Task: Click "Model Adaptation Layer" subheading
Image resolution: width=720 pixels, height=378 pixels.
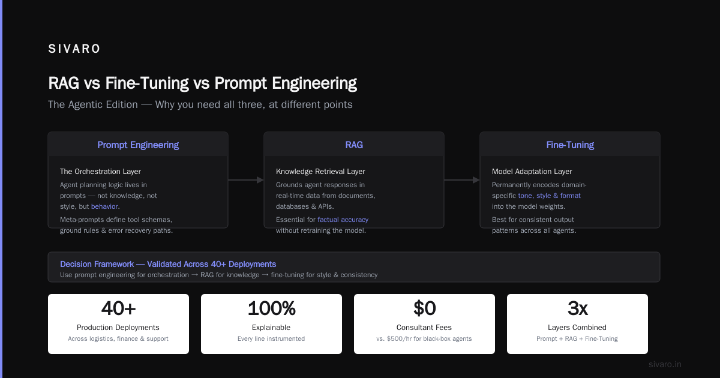Action: click(532, 172)
